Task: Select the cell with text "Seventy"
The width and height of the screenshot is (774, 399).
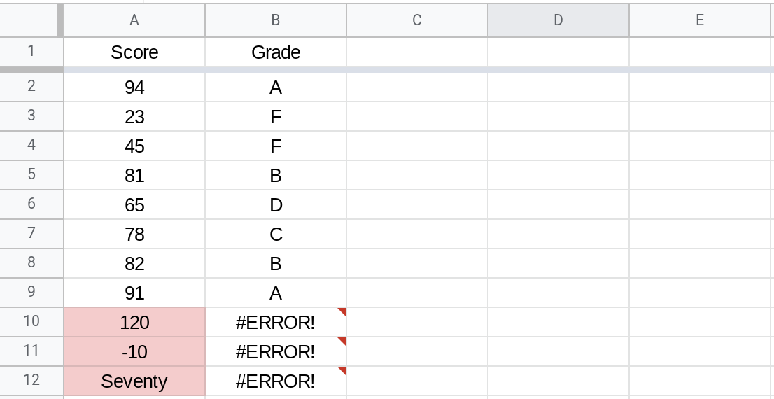Action: [x=134, y=381]
